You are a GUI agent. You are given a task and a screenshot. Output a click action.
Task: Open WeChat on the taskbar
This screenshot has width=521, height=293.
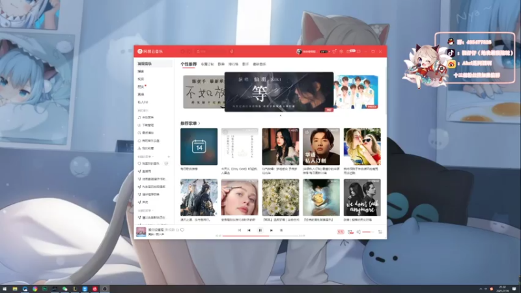tap(64, 289)
